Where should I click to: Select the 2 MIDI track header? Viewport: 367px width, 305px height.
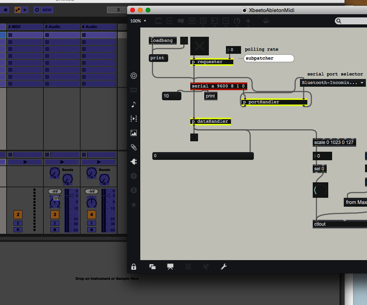25,27
